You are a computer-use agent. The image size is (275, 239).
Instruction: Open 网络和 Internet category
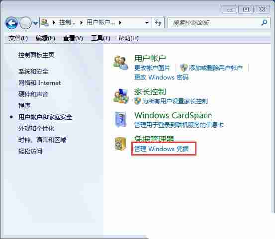point(39,82)
